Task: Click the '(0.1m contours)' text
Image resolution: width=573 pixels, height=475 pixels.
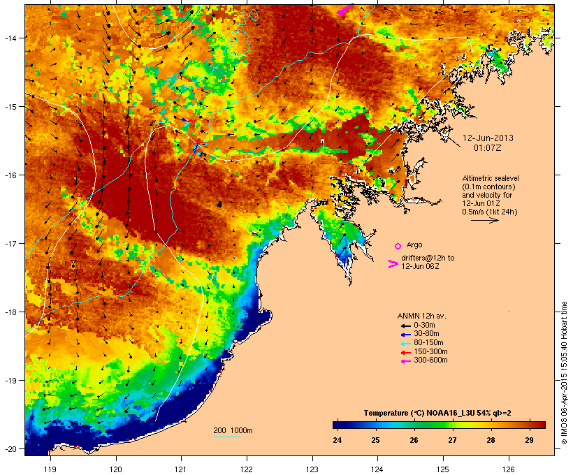Action: (x=488, y=187)
